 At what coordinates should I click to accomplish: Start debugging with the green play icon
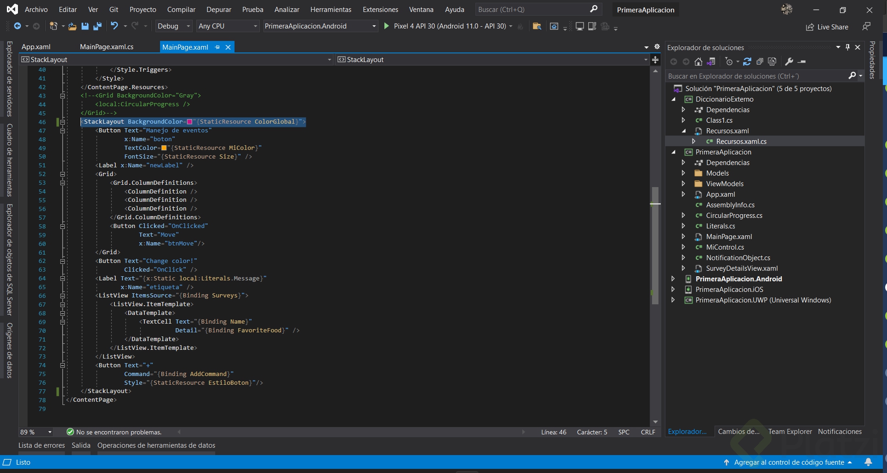pyautogui.click(x=386, y=26)
